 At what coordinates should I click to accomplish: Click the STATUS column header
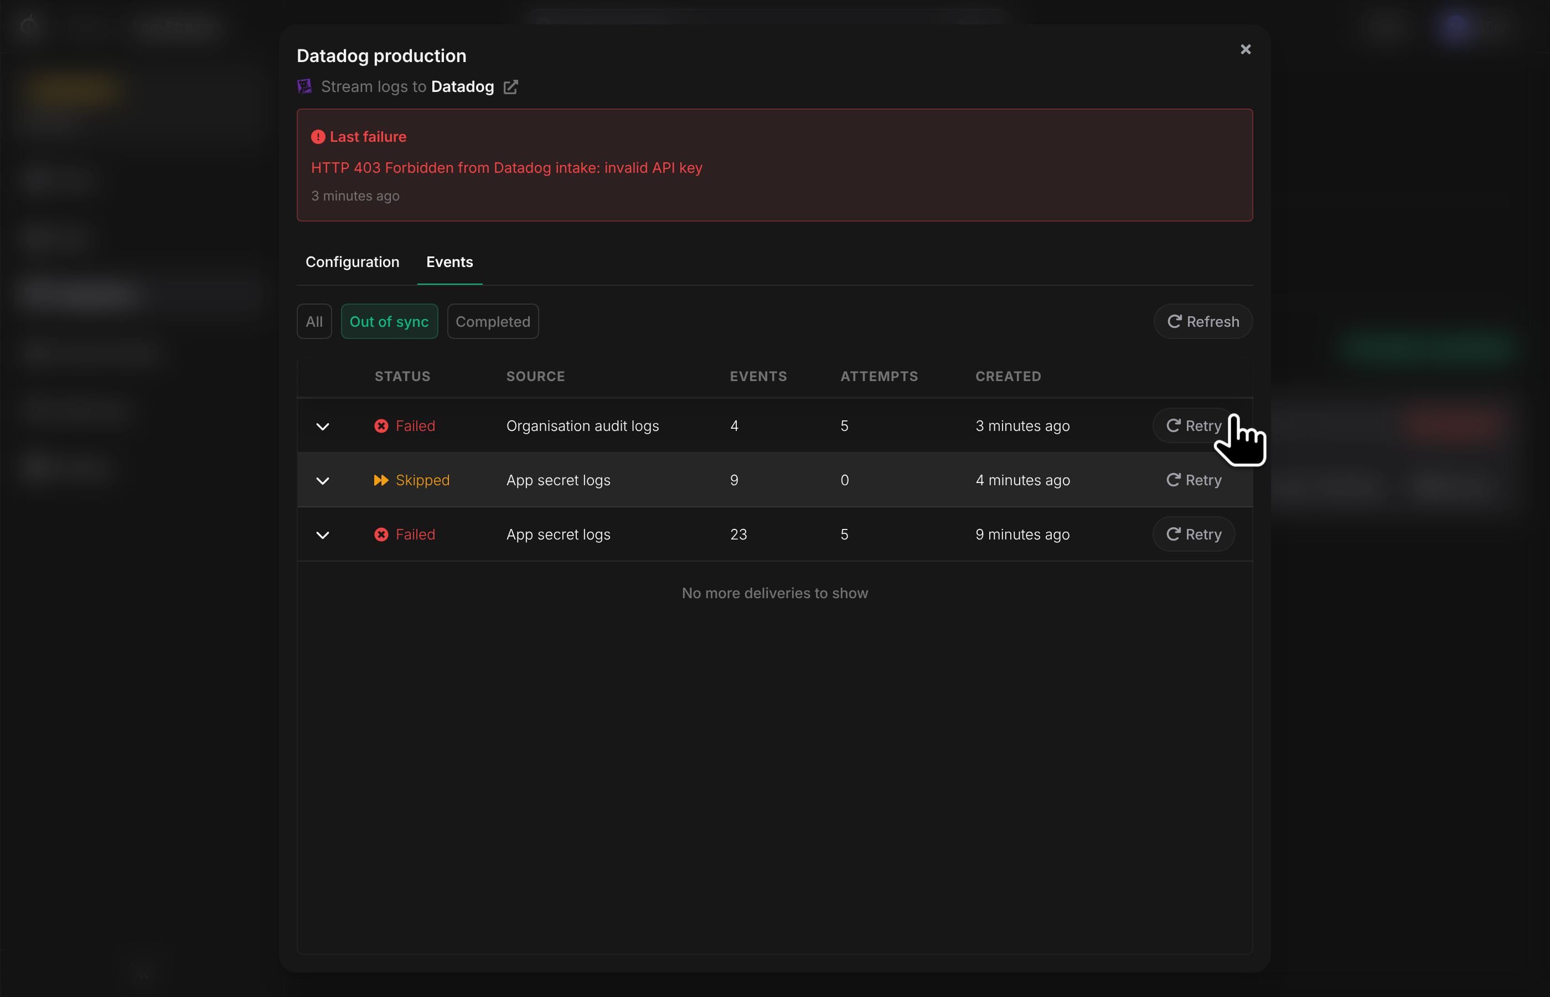click(402, 377)
